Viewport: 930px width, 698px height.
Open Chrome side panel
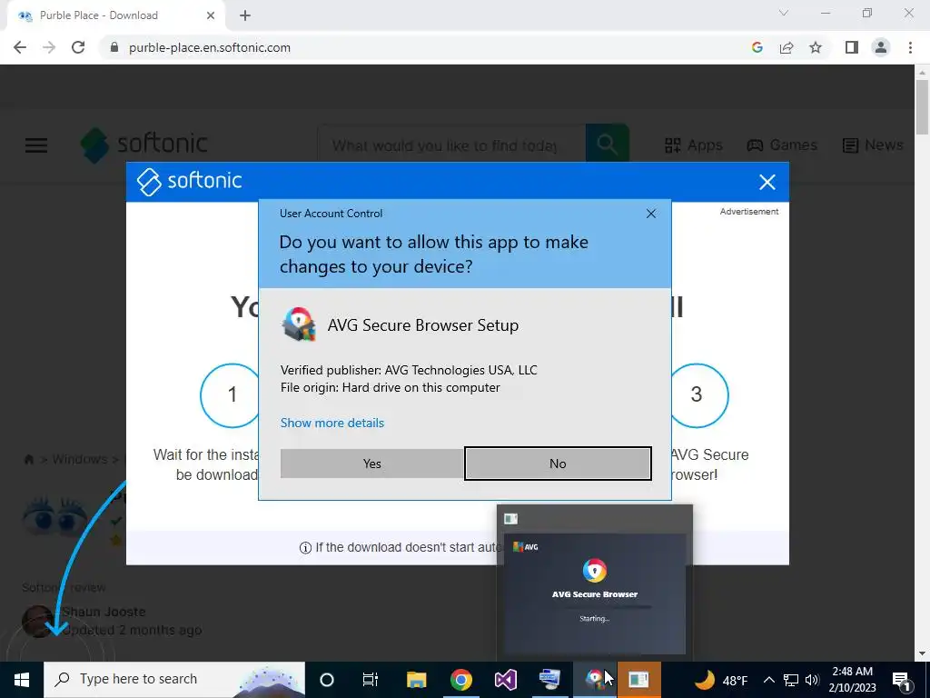(x=852, y=47)
